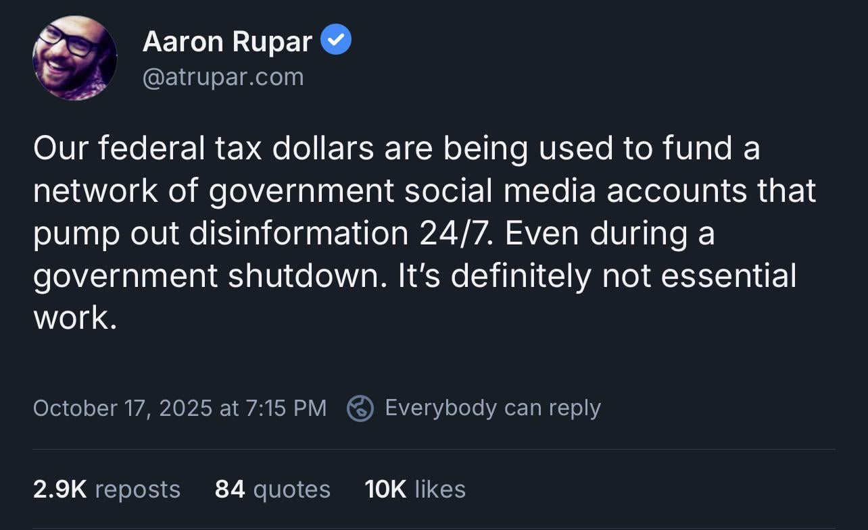This screenshot has width=868, height=530.
Task: Open the 84 quotes list
Action: pyautogui.click(x=272, y=489)
